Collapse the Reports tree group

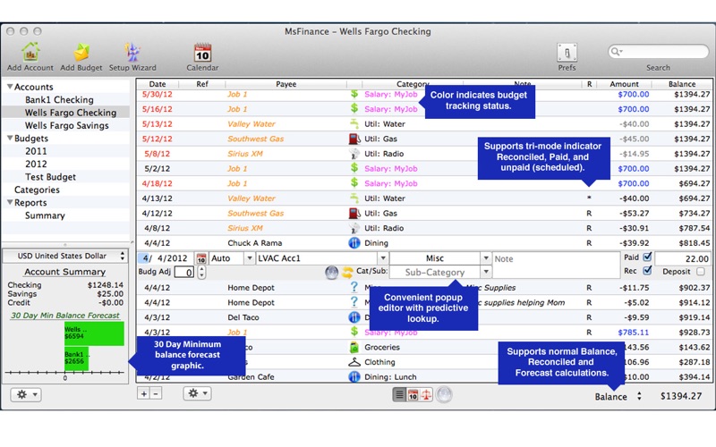(x=10, y=202)
